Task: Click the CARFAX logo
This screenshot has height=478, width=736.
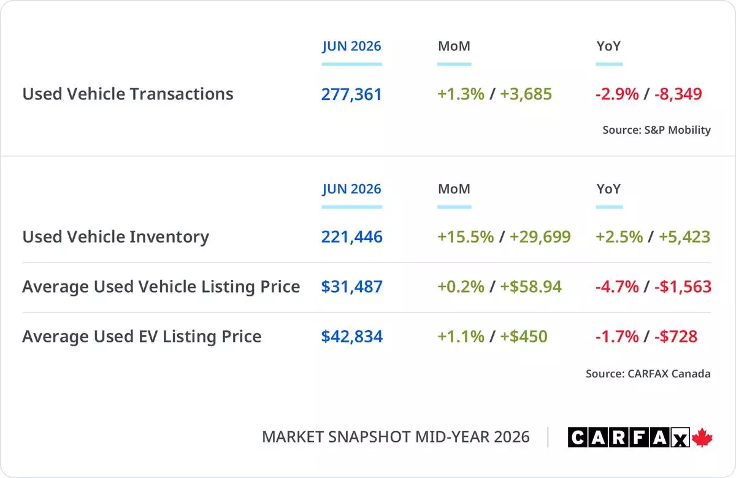Action: pos(629,437)
